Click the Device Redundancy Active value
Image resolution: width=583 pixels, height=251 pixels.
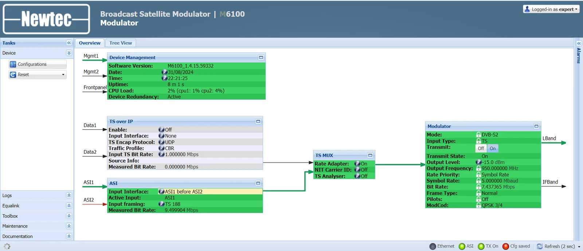tap(174, 97)
